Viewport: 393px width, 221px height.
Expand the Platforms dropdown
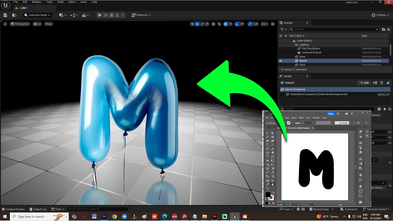pyautogui.click(x=141, y=15)
